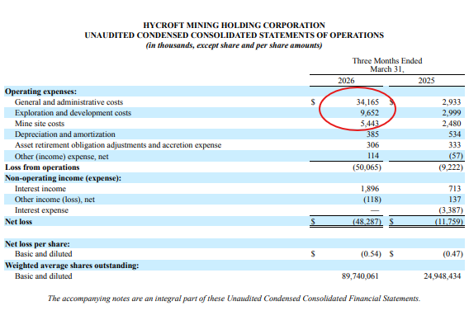Click Interest income row label

pos(40,189)
